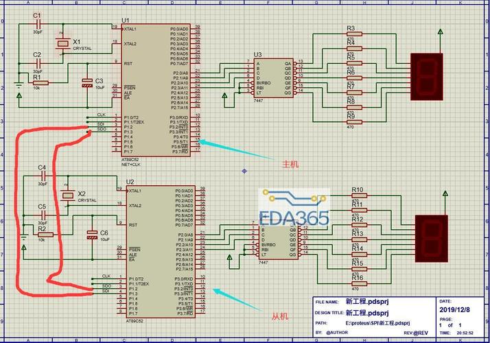Select crystal X2

(x=68, y=196)
